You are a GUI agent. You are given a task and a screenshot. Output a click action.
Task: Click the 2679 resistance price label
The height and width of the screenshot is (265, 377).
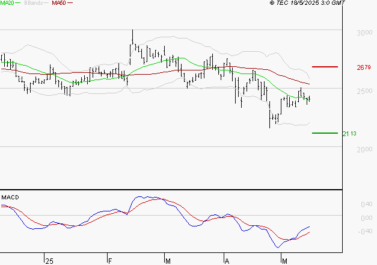(x=363, y=67)
